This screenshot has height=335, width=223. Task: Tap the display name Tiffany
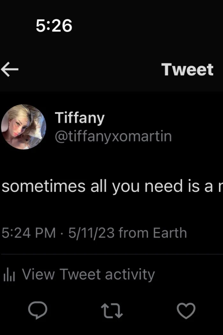[x=80, y=118]
